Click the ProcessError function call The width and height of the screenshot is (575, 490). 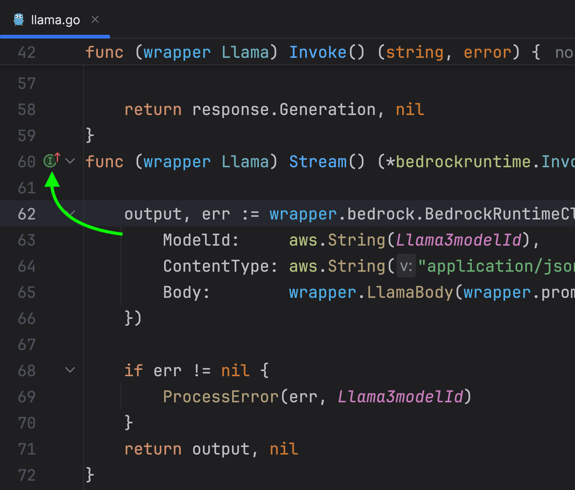pos(221,397)
